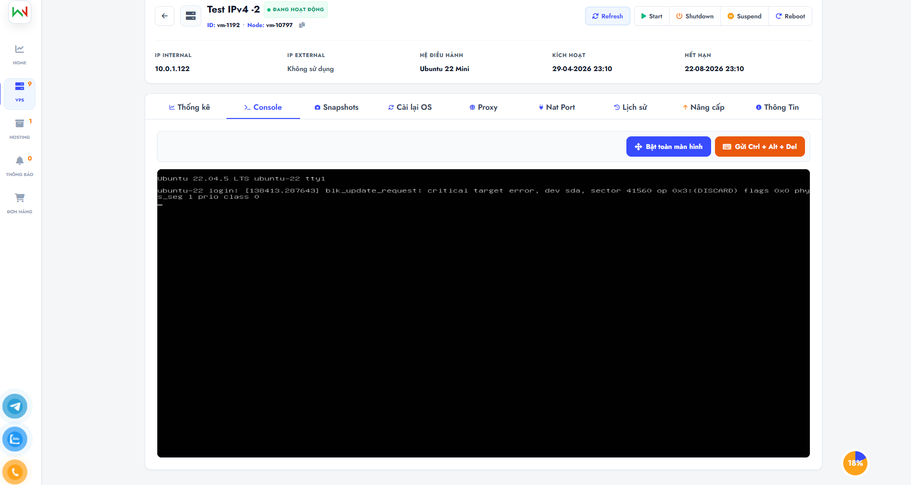Open the Nat Port tab
Screen dimensions: 911x485
[x=557, y=107]
